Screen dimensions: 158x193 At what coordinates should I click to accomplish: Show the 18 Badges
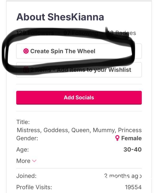(x=121, y=33)
